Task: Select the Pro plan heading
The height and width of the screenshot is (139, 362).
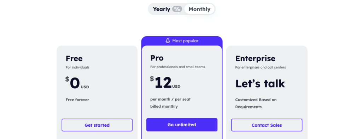Action: (157, 58)
